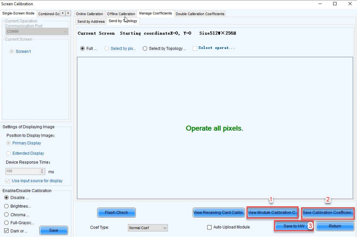Toggle Use input source for display
Screen dimensions: 357x237
pyautogui.click(x=8, y=181)
